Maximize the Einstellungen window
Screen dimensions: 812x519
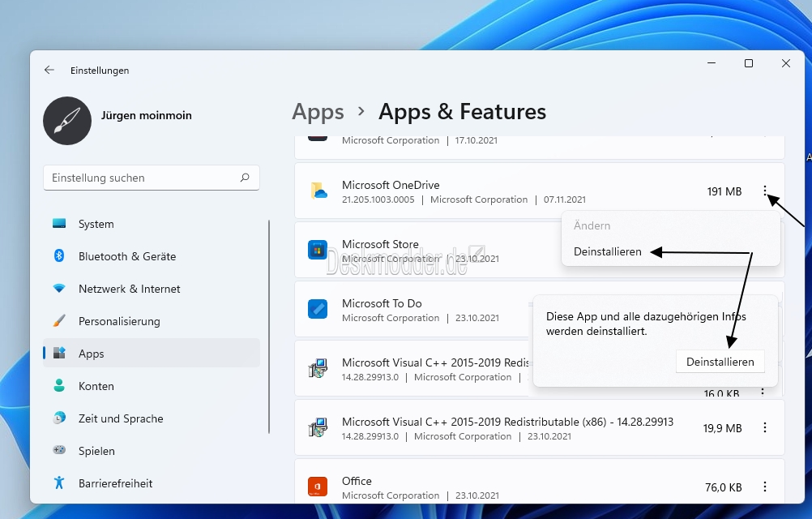tap(748, 63)
